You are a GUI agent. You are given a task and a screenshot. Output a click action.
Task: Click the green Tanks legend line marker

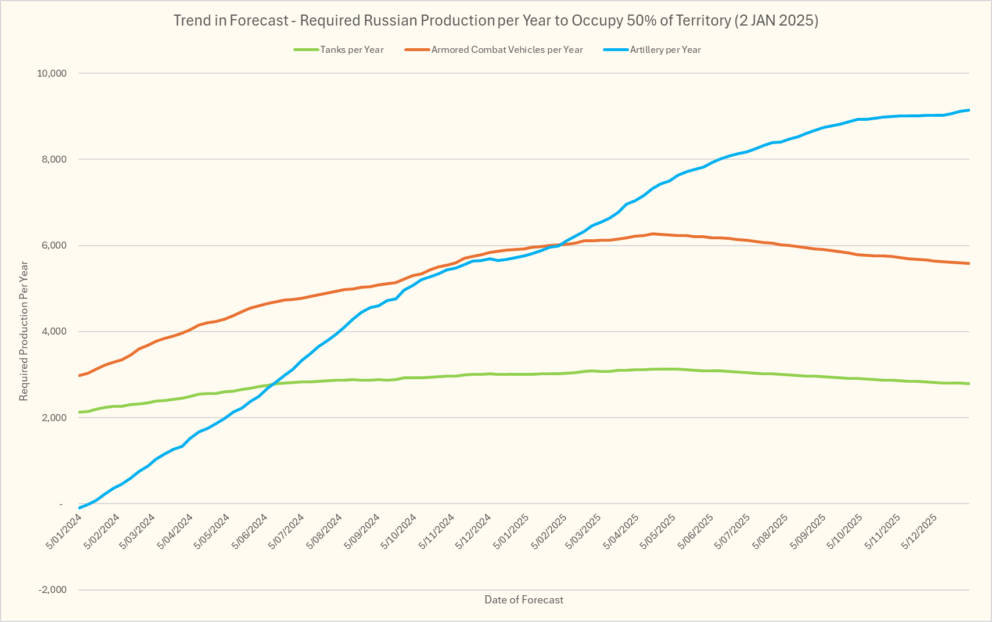[x=306, y=50]
